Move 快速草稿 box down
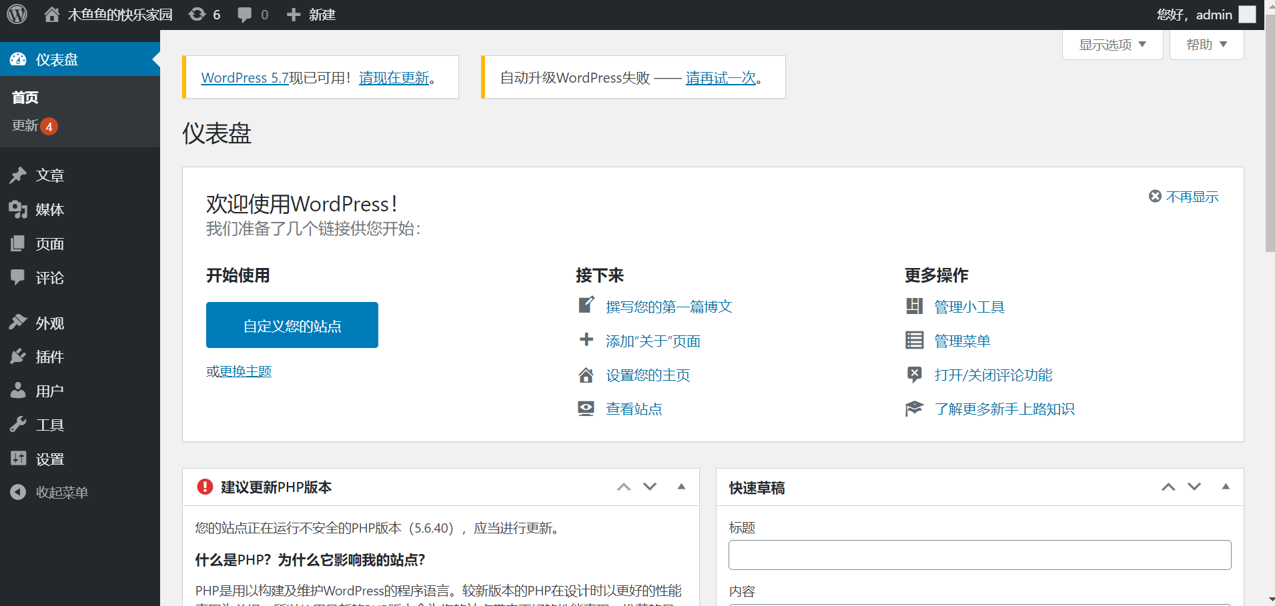 [x=1194, y=487]
